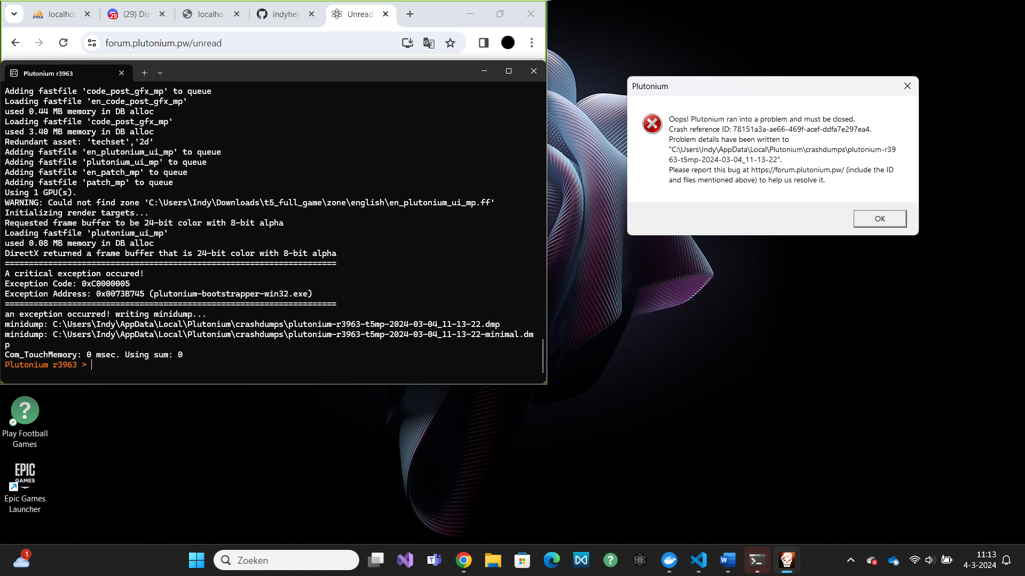Viewport: 1025px width, 576px height.
Task: Click the Plutonium r3963 command prompt line
Action: [45, 365]
